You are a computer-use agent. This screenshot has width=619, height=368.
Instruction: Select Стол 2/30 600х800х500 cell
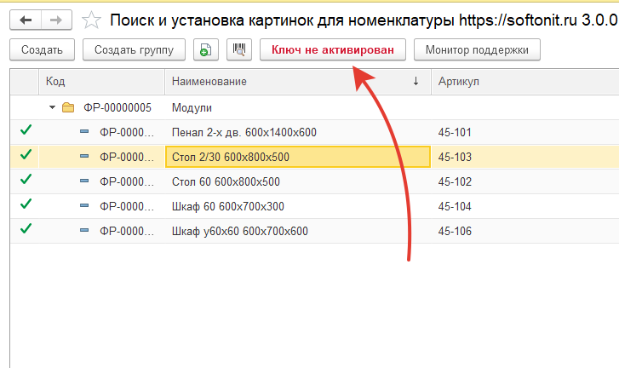tap(298, 157)
